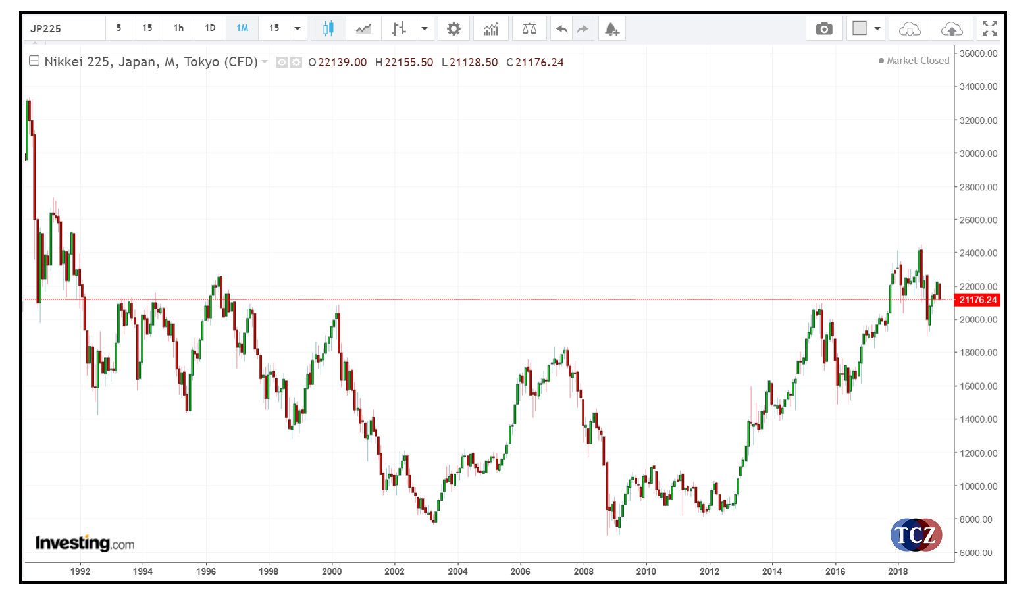Undo the last chart action
Image resolution: width=1011 pixels, height=591 pixels.
point(561,28)
